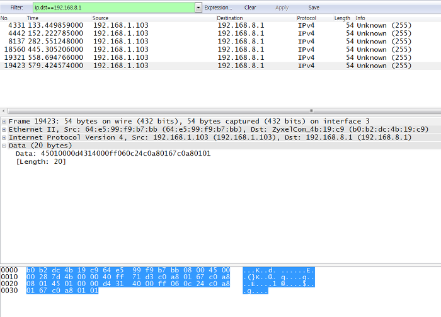Select the [Length: 20] field
441x317 pixels.
(x=41, y=162)
